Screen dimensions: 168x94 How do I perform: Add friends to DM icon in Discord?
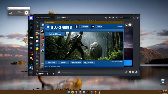coord(117,17)
